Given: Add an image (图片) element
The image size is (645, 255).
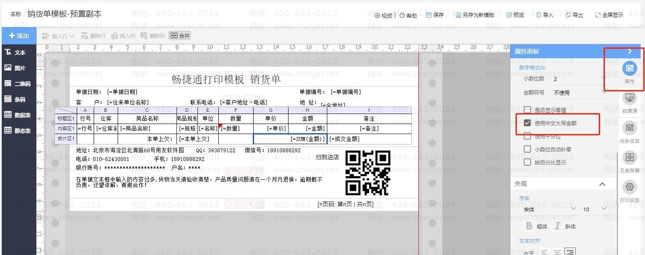Looking at the screenshot, I should pos(15,68).
